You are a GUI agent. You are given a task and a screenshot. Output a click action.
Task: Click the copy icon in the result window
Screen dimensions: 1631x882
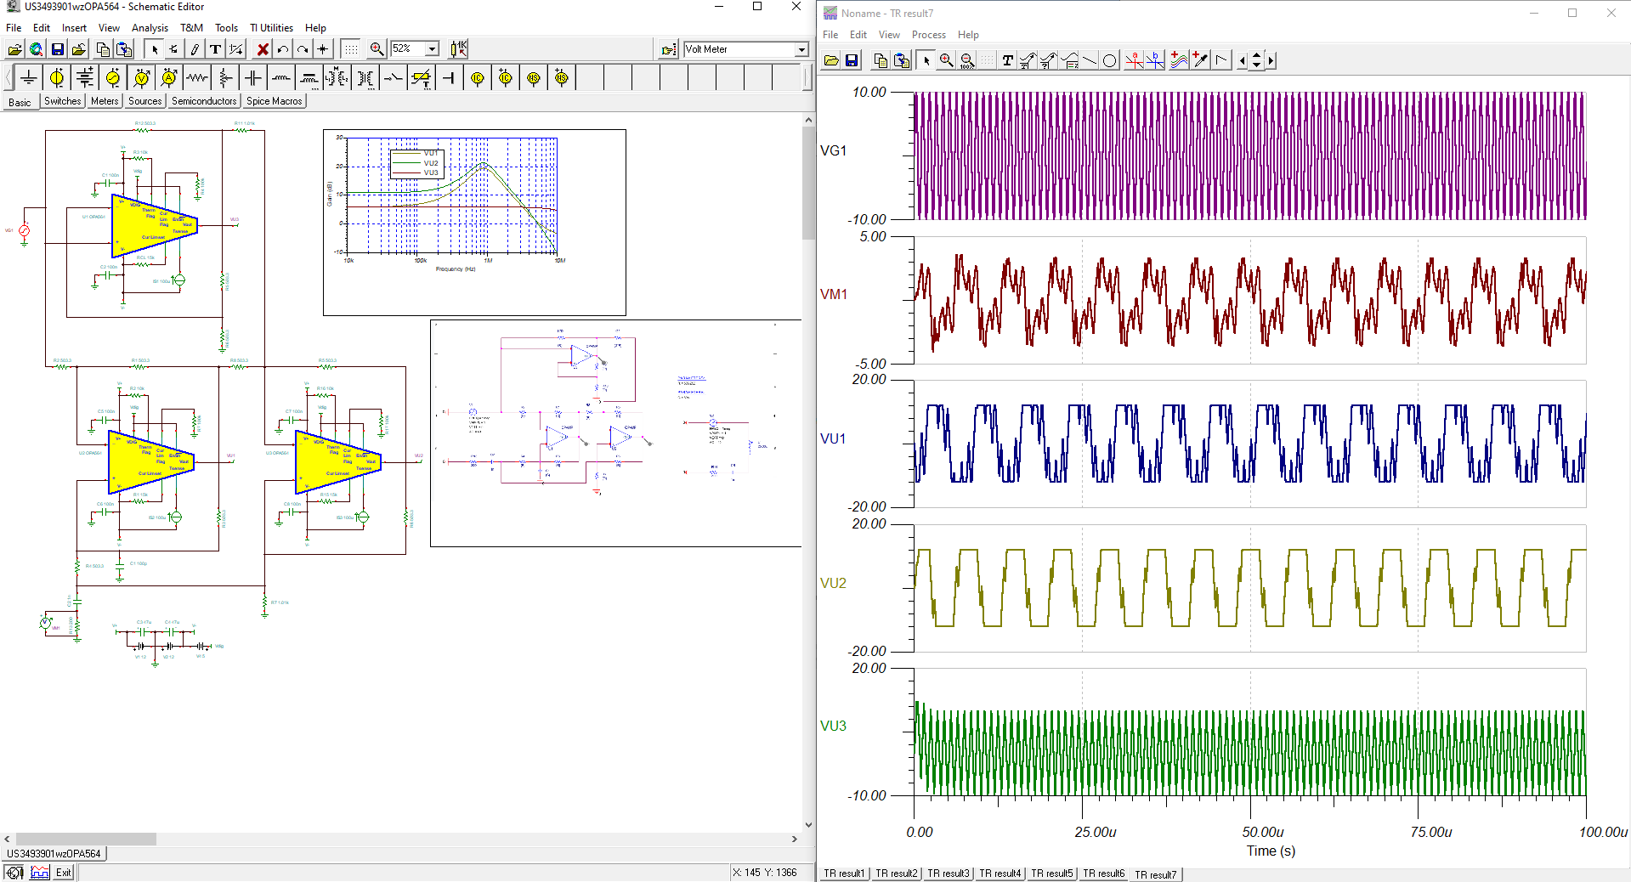pos(881,60)
